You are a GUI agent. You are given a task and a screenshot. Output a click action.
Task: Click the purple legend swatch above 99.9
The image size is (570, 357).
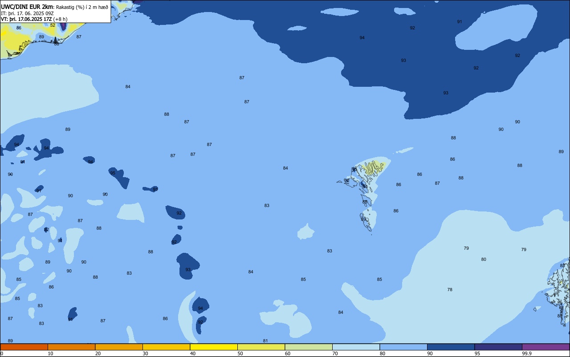pos(546,347)
